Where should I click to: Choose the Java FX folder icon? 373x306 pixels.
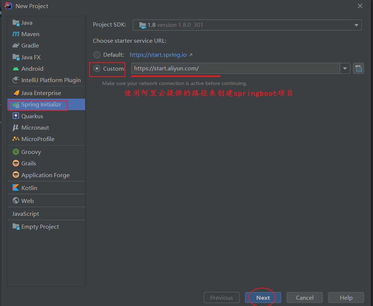point(16,57)
